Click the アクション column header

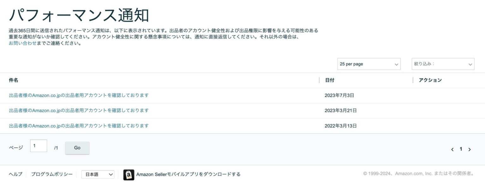click(x=430, y=80)
